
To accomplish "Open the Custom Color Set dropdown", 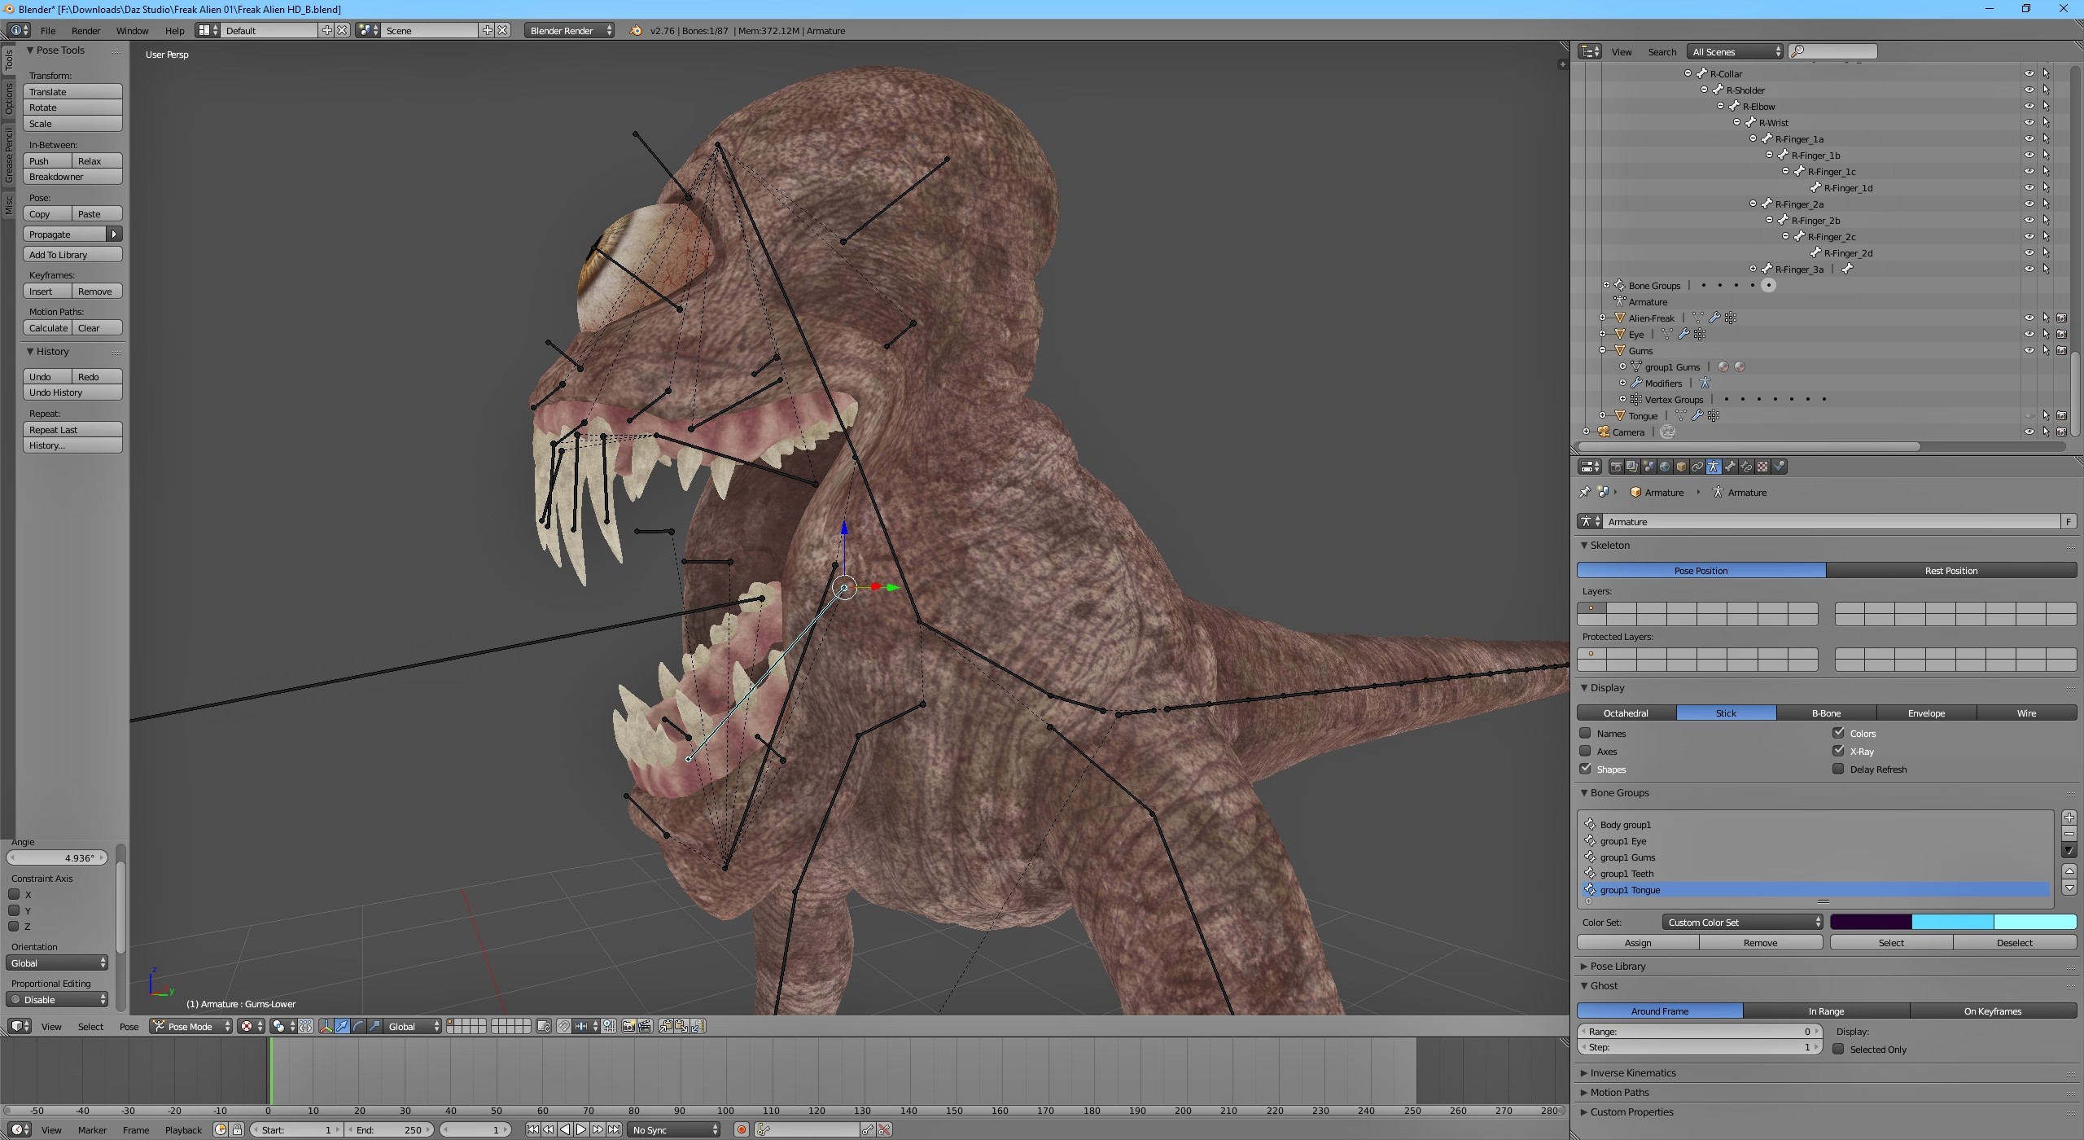I will (x=1742, y=923).
